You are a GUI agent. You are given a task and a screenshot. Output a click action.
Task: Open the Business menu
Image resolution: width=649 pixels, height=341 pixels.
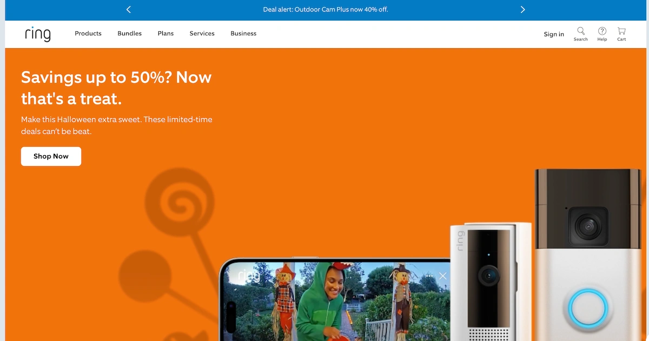(243, 34)
